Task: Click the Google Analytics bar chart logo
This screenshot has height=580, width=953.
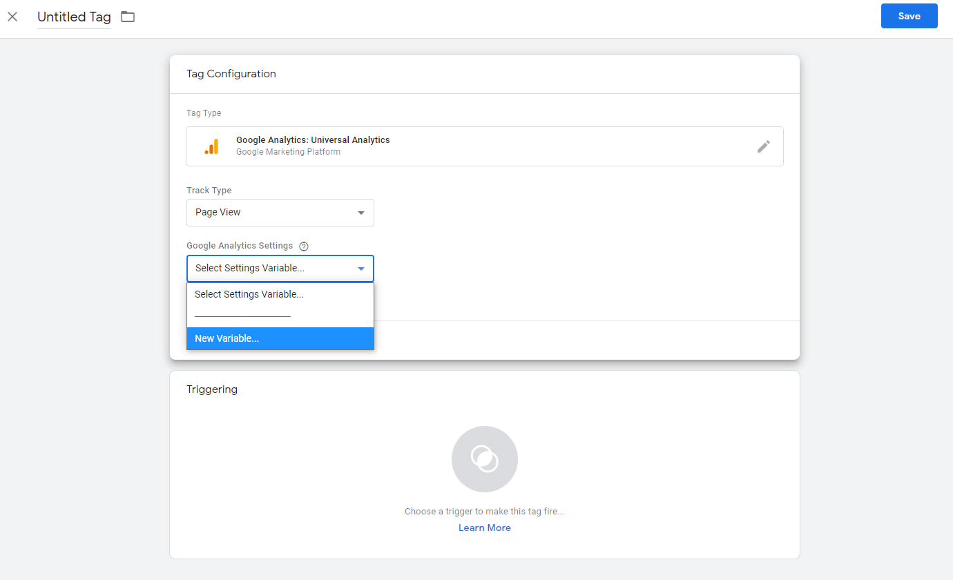Action: pyautogui.click(x=211, y=146)
